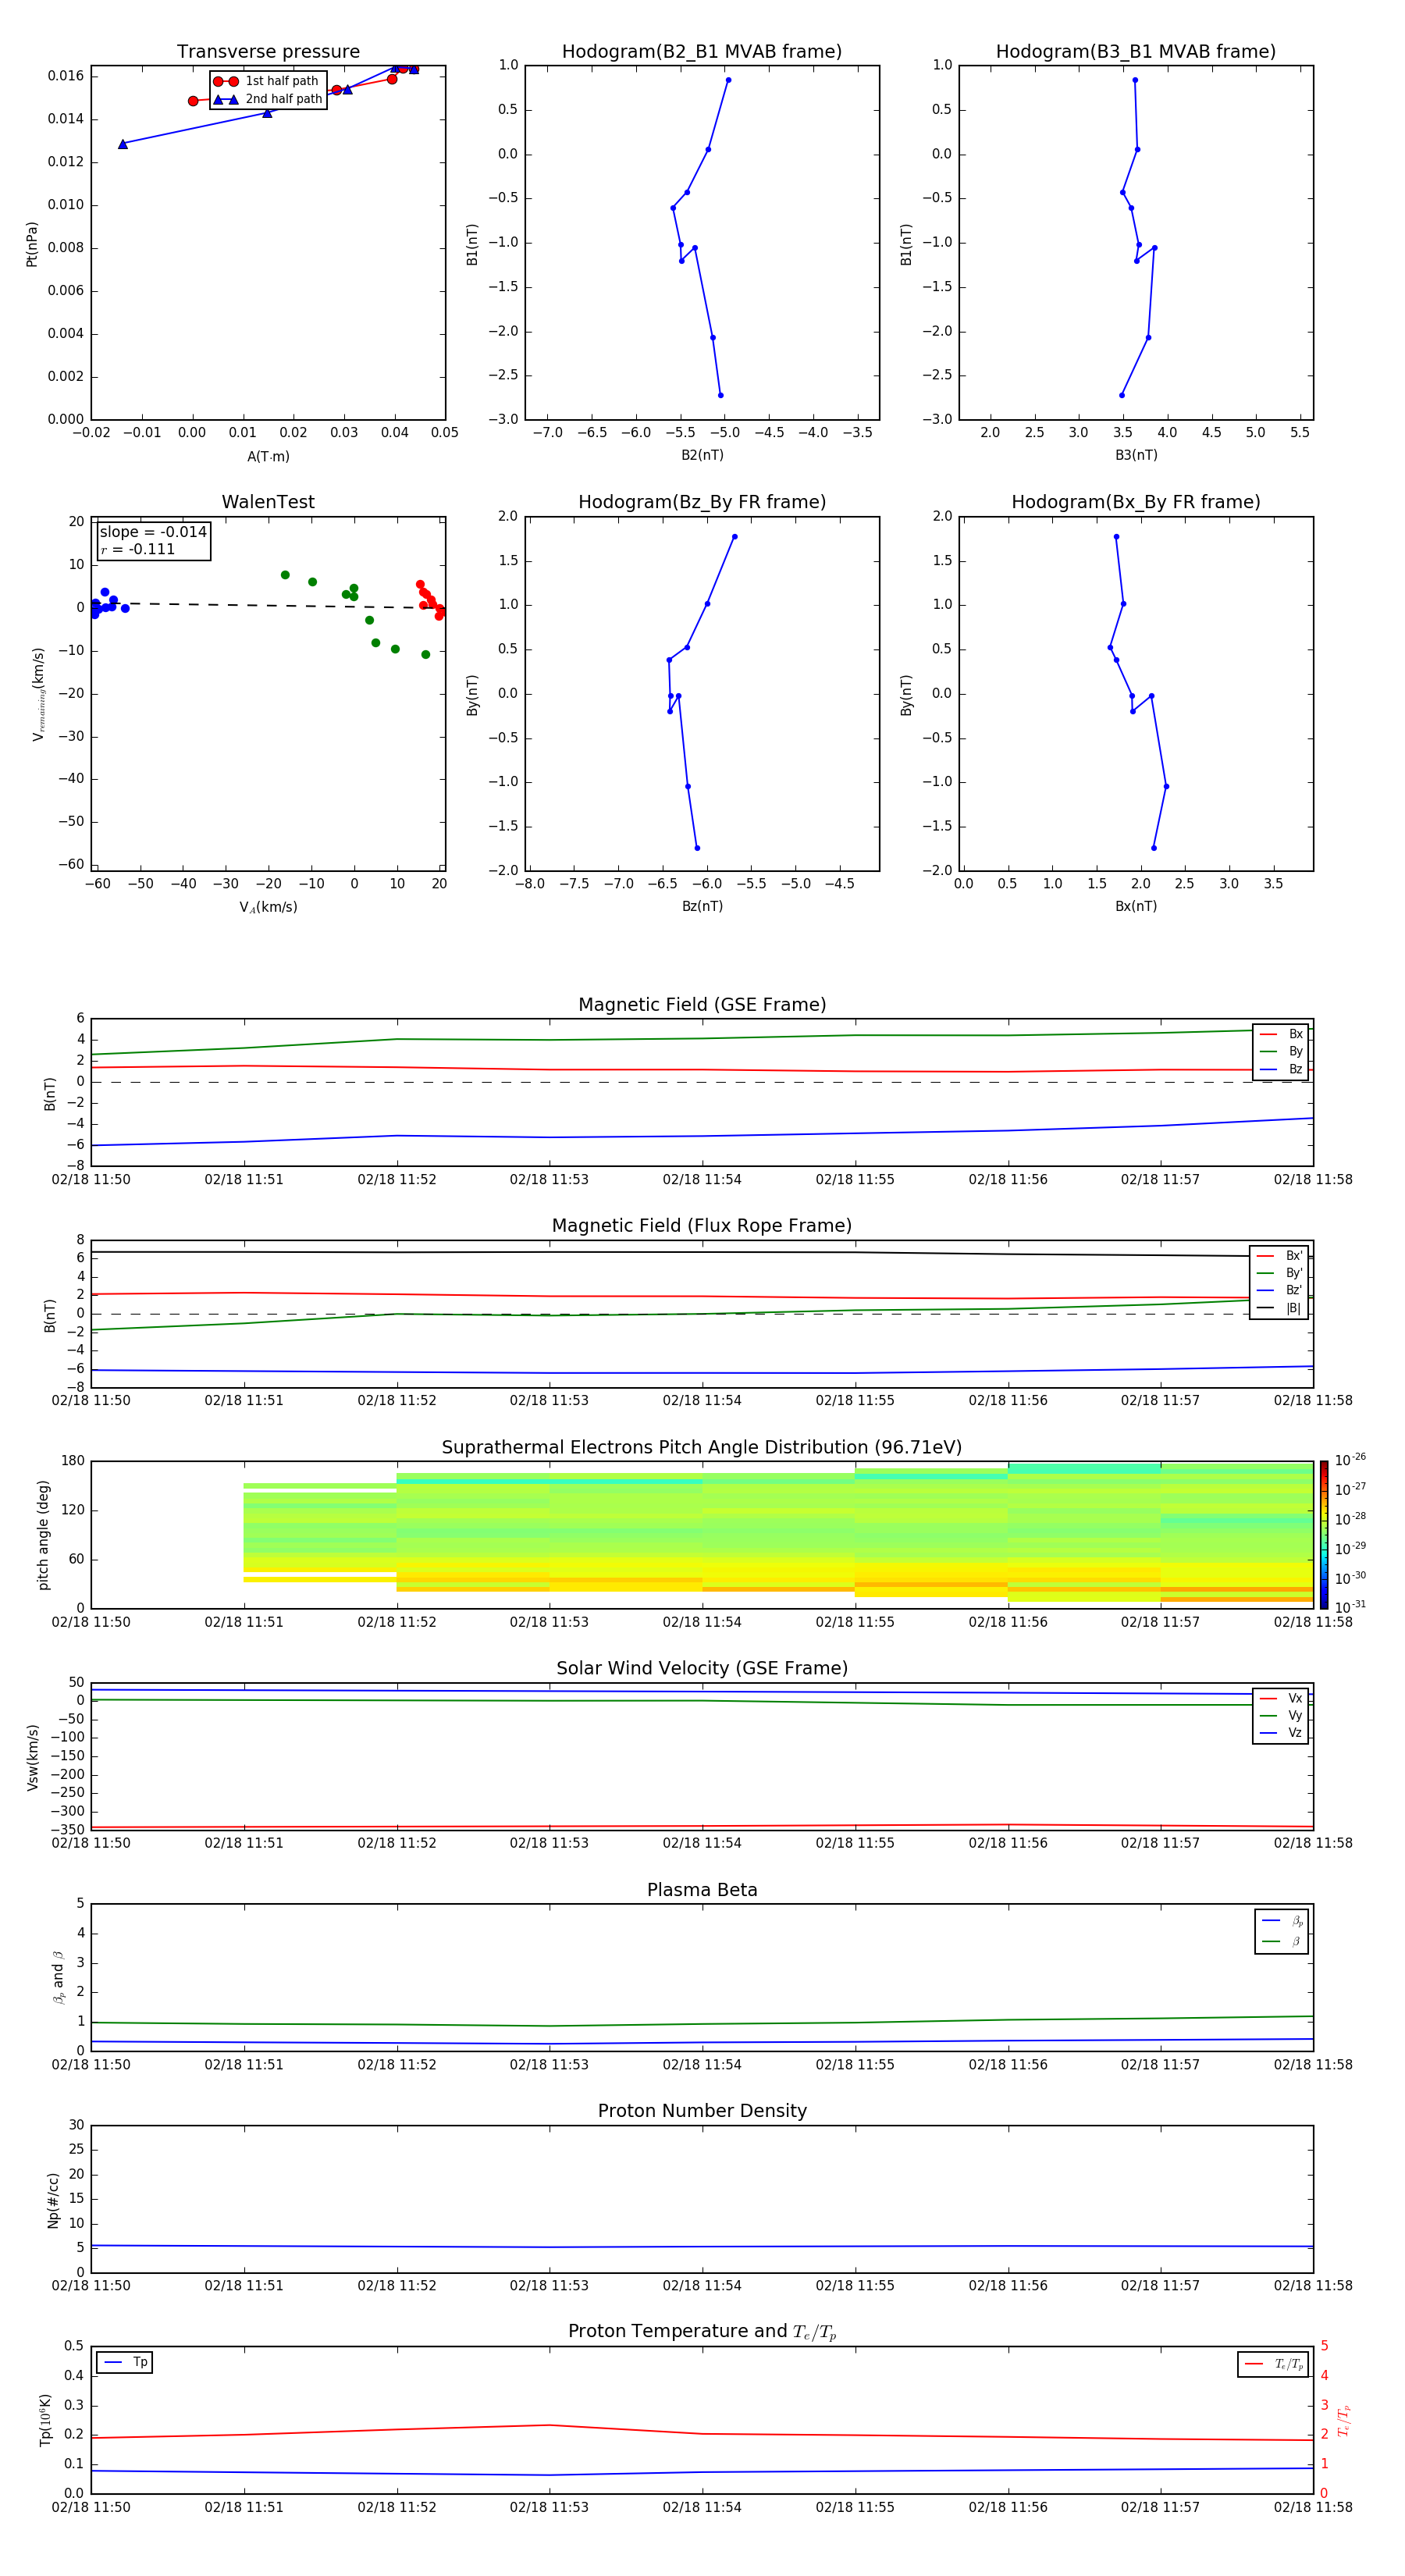Image resolution: width=1405 pixels, height=2576 pixels.
Task: Click the 'Hodogram(Bz_By FR frame)' title
Action: 702,502
